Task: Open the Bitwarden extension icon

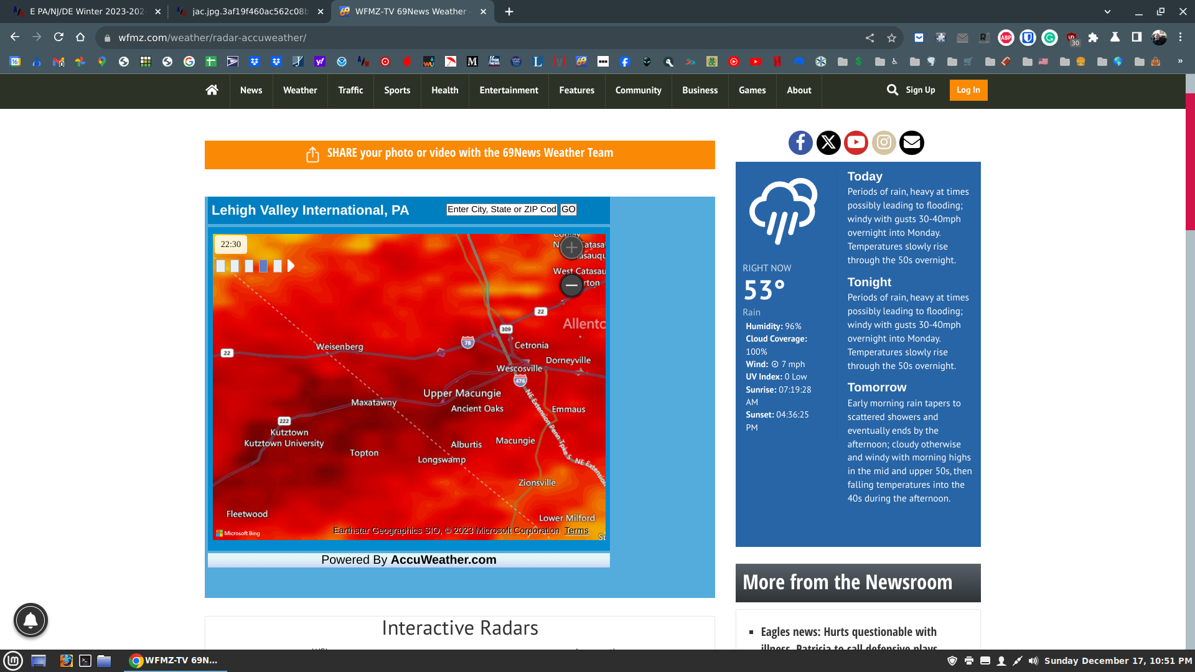Action: tap(1028, 38)
